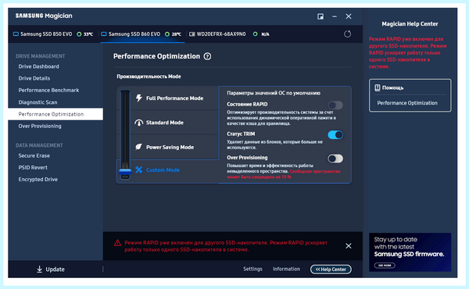The width and height of the screenshot is (469, 289).
Task: Select the WD20EFRX-68AX9N0 drive tab
Action: click(x=229, y=34)
